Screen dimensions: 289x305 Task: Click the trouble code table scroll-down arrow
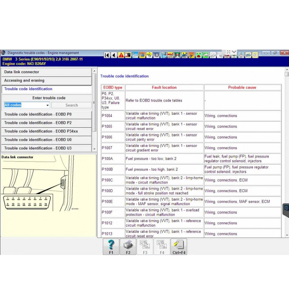coord(287,235)
